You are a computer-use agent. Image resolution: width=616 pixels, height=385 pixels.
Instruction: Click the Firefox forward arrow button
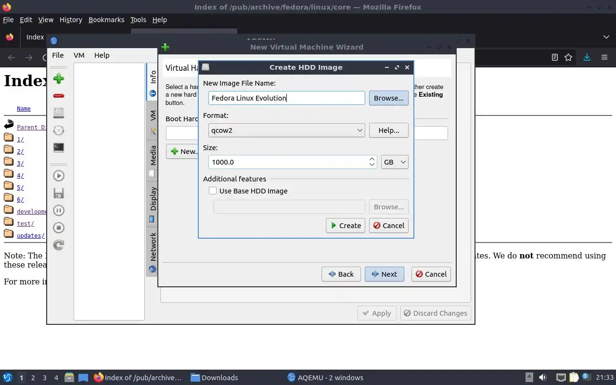coord(29,57)
